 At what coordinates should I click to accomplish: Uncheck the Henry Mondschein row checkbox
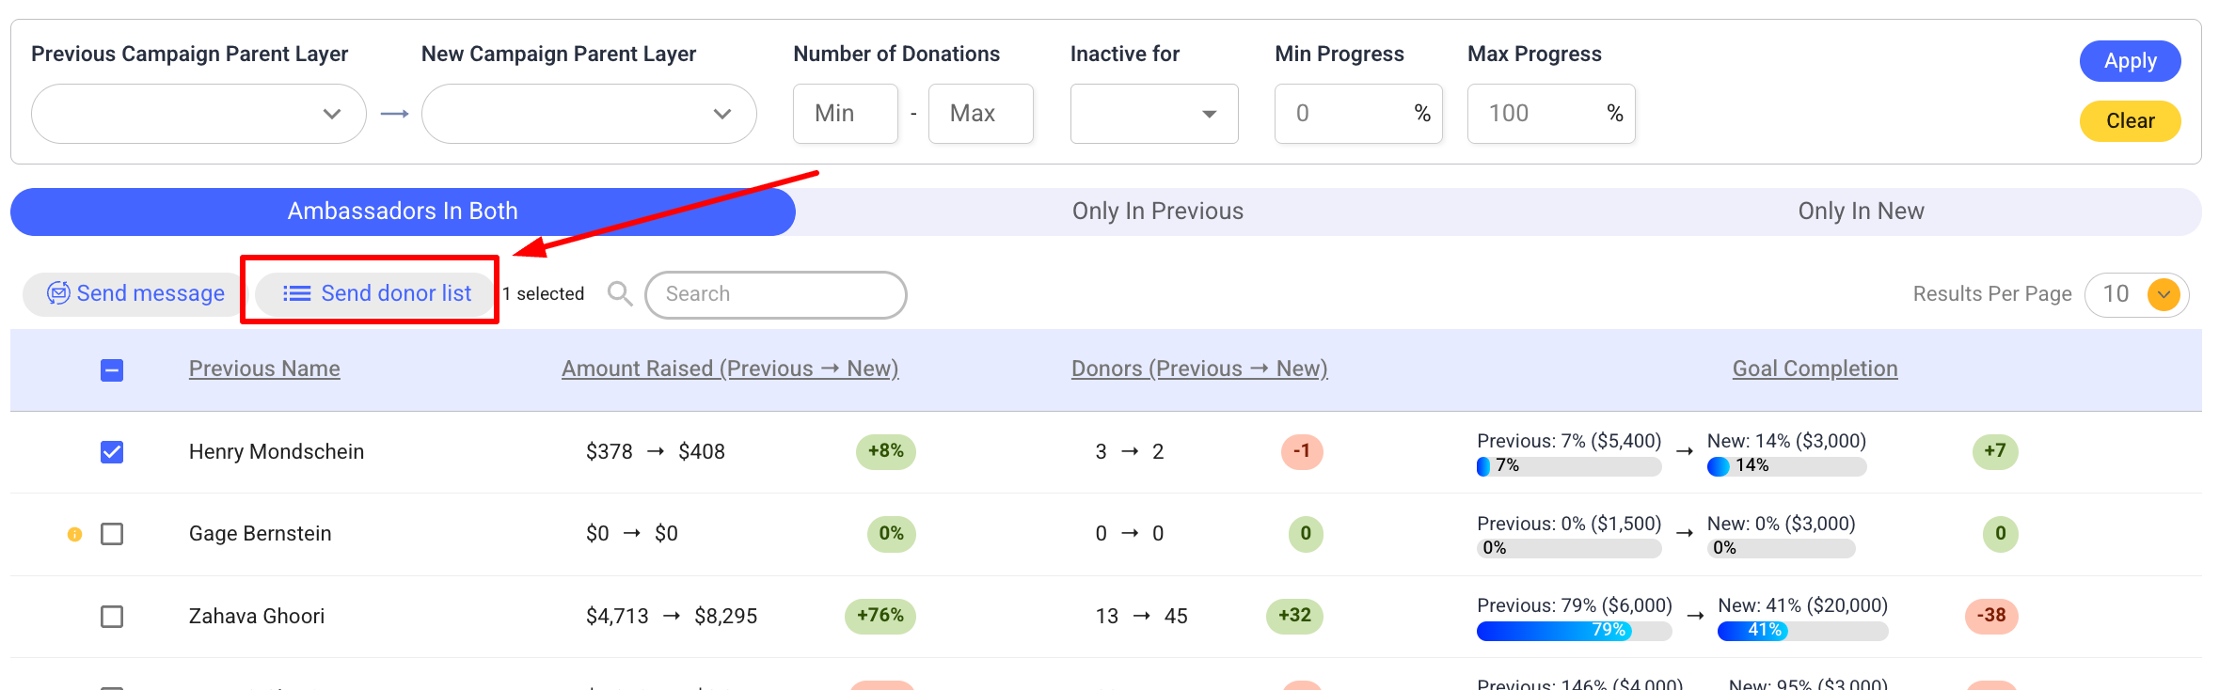coord(112,452)
